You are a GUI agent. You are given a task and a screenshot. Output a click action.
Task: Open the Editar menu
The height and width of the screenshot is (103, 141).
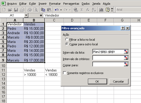pyautogui.click(x=23, y=4)
